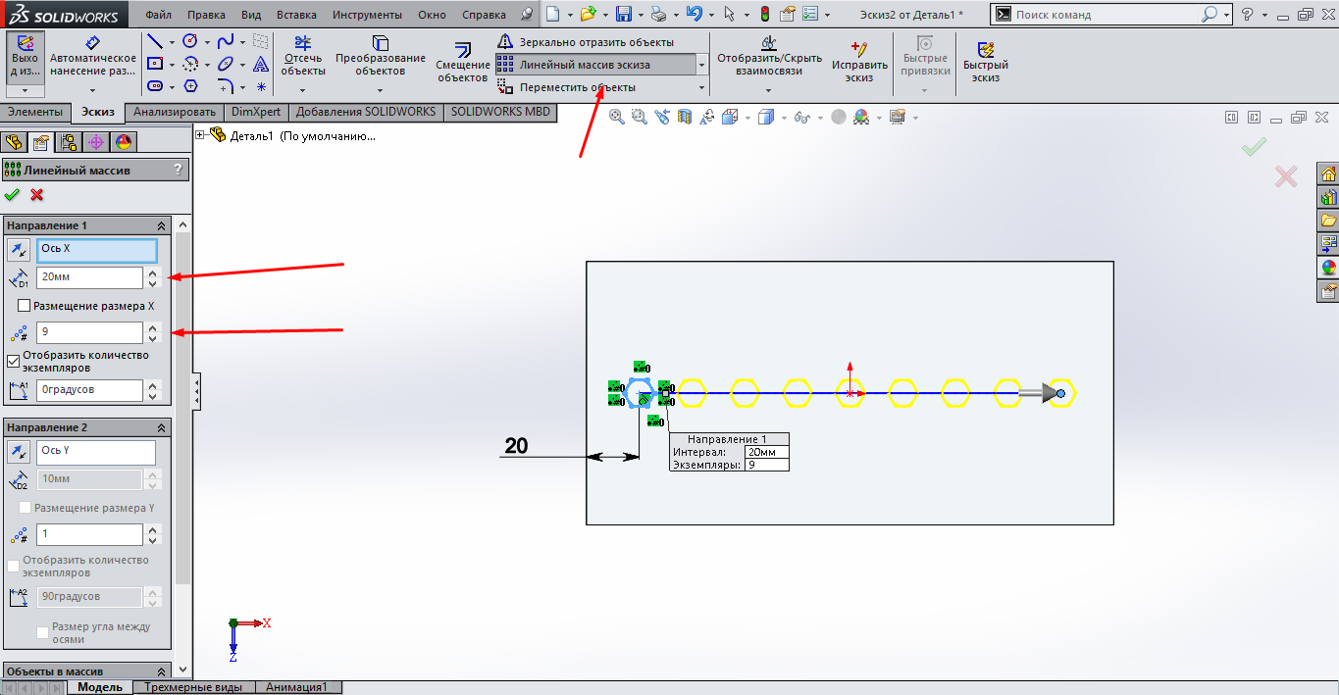Open Линейный массив эскиза dropdown arrow
The width and height of the screenshot is (1339, 695).
coord(702,65)
